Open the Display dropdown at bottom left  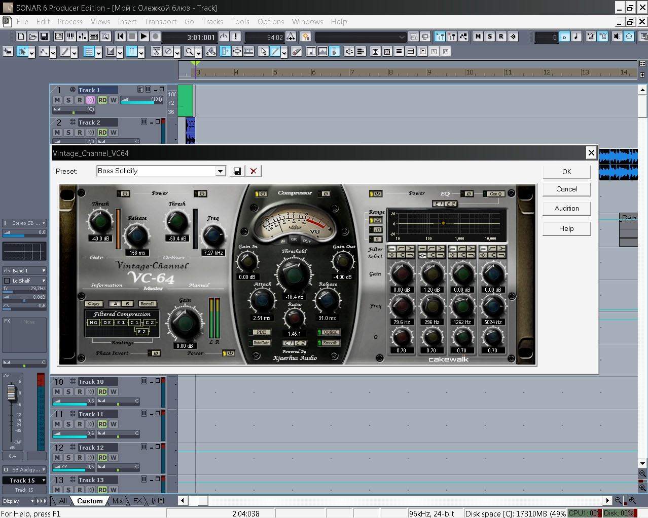(18, 501)
